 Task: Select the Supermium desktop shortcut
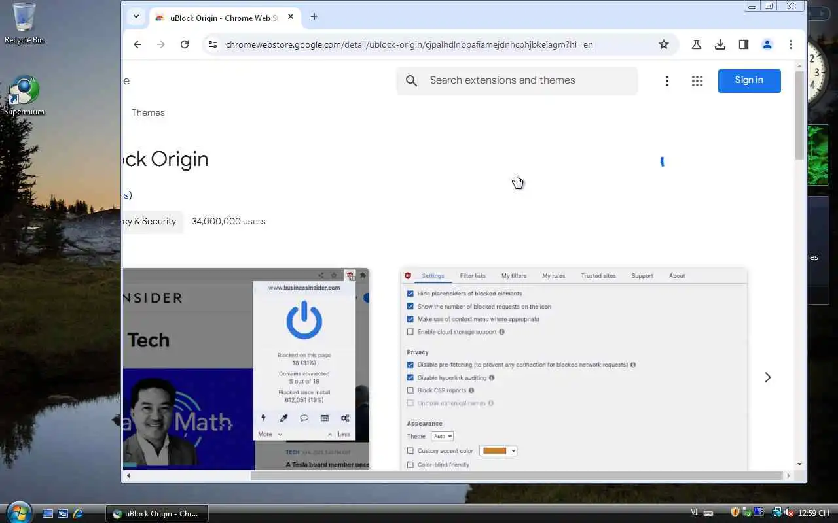tap(24, 97)
